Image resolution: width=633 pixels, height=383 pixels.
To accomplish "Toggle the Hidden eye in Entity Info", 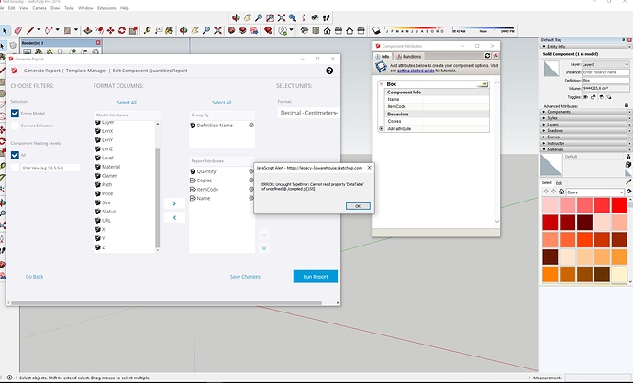I will coord(585,97).
